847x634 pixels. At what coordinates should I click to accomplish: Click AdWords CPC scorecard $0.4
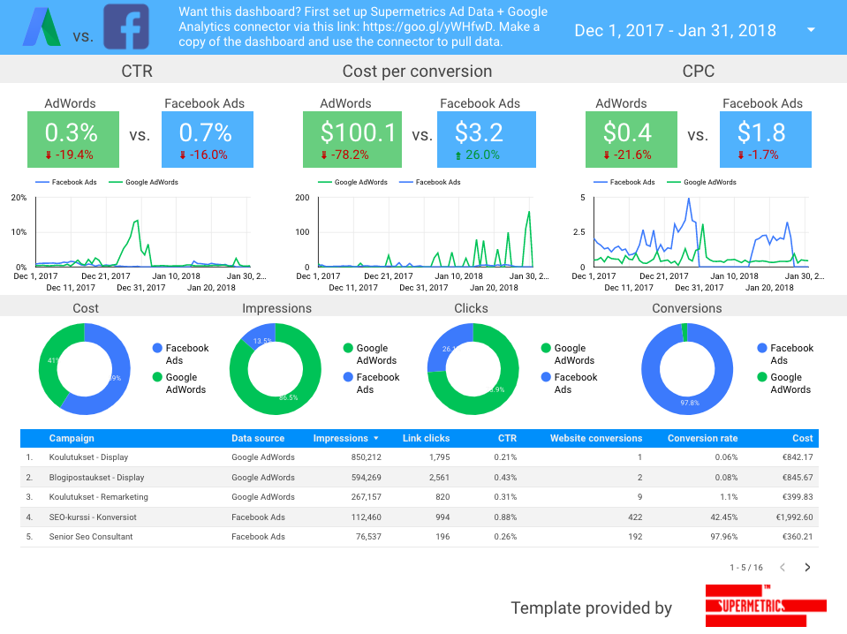click(x=631, y=140)
